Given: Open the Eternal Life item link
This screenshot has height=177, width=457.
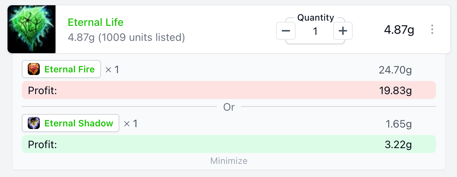Looking at the screenshot, I should point(96,22).
